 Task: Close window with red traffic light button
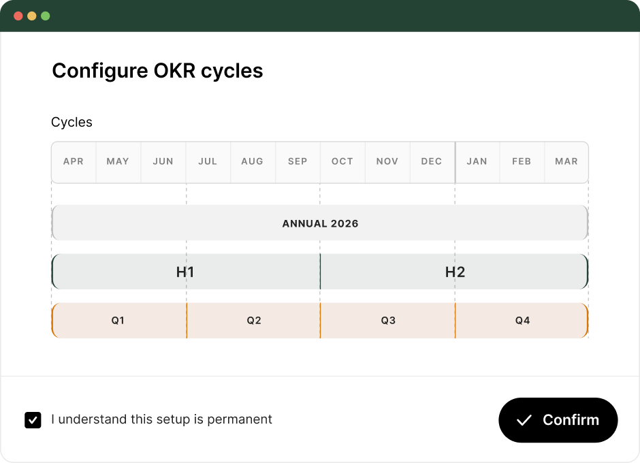[x=18, y=16]
